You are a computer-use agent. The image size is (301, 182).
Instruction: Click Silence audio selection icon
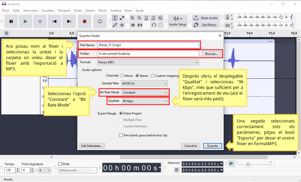click(140, 25)
